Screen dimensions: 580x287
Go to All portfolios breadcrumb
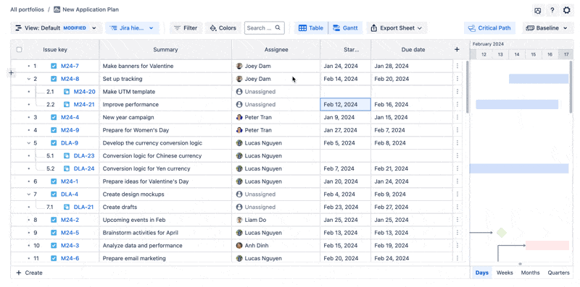(x=27, y=9)
